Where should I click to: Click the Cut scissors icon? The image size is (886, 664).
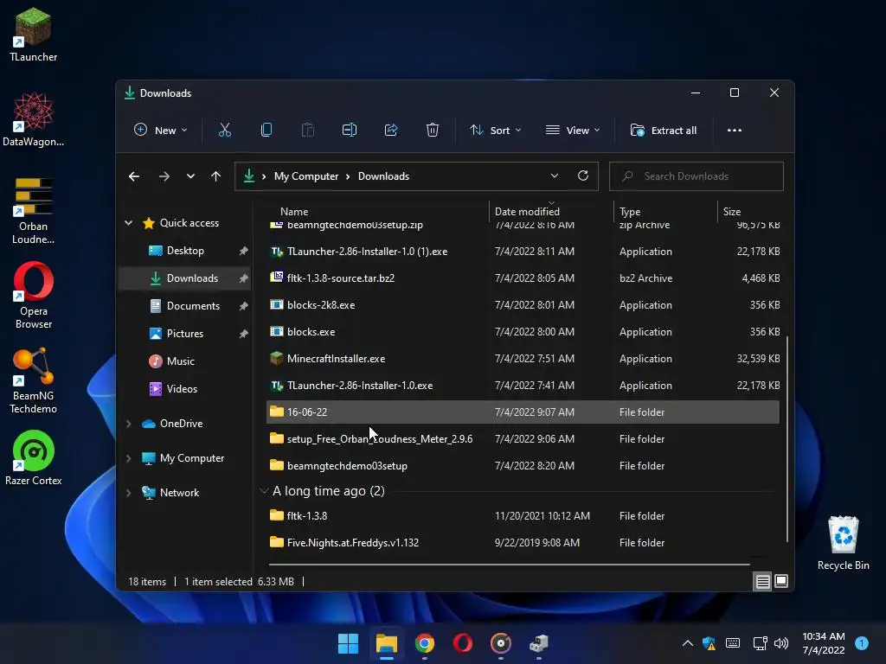coord(225,131)
